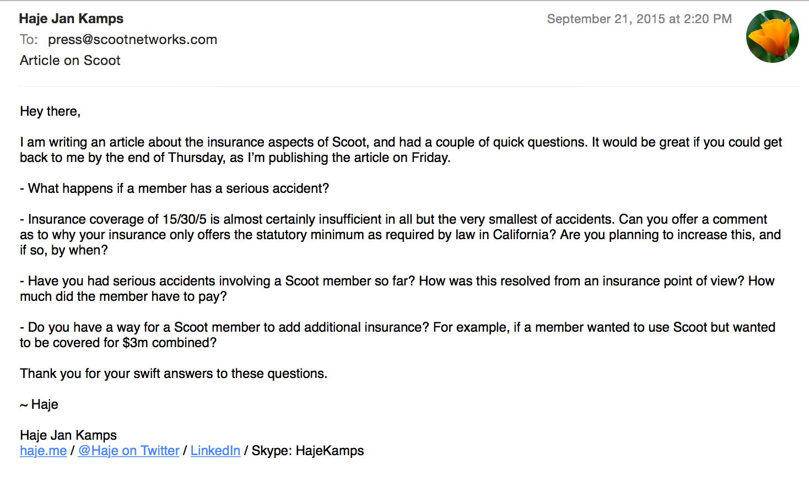Screen dimensions: 809x497
Task: Open the LinkedIn link in the signature
Action: pyautogui.click(x=215, y=451)
